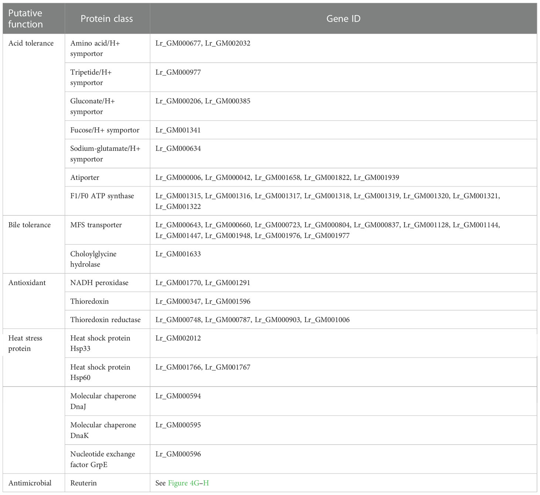Screen dimensions: 540x495
Task: Select gene ID Lr_GM001948
Action: click(x=228, y=235)
